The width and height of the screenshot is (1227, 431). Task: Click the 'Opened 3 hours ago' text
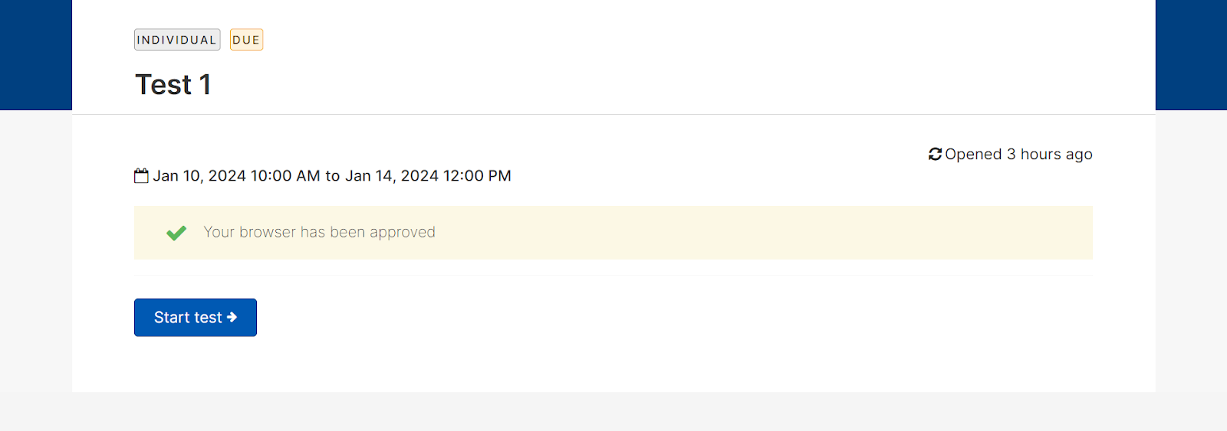1018,155
